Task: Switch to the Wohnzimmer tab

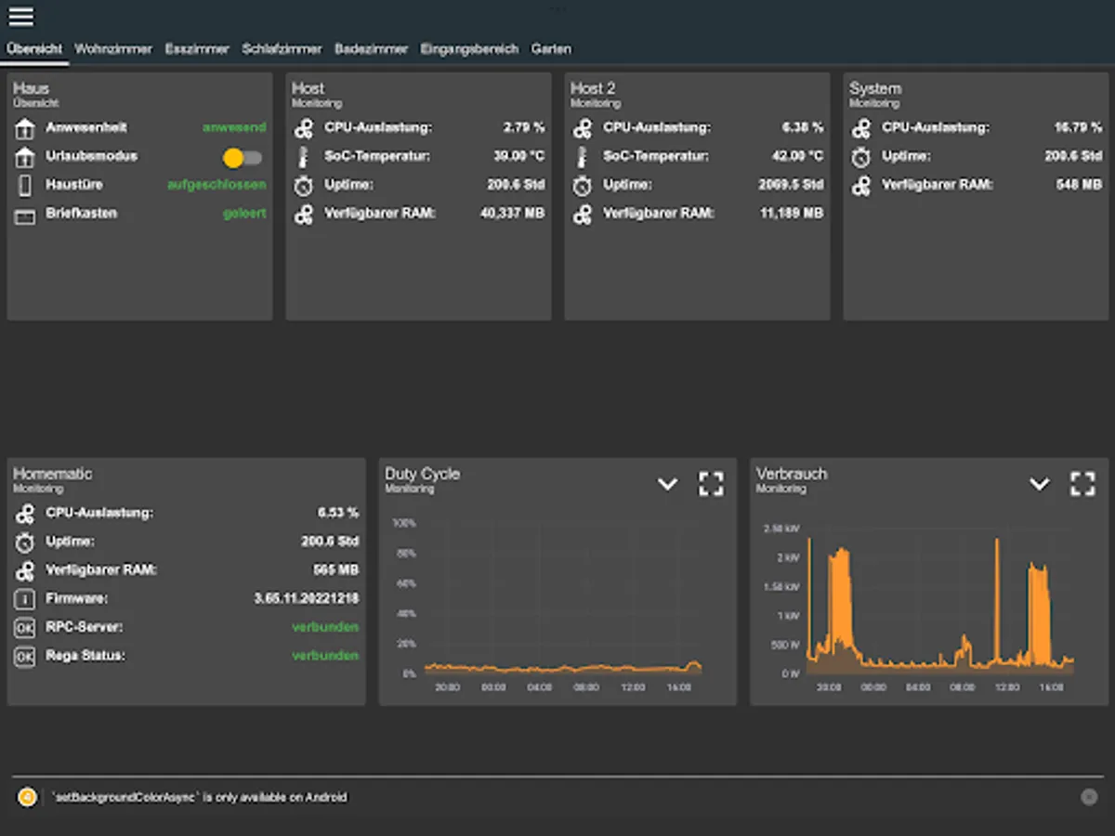Action: [x=113, y=49]
